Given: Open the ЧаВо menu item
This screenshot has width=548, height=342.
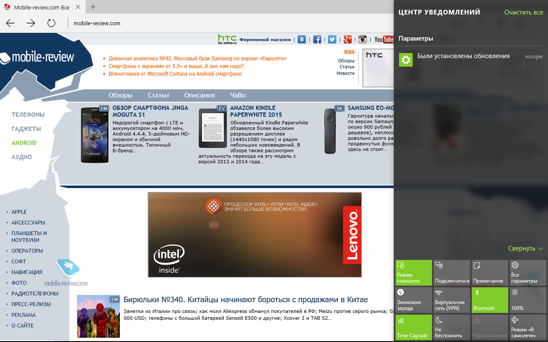Looking at the screenshot, I should coord(238,95).
